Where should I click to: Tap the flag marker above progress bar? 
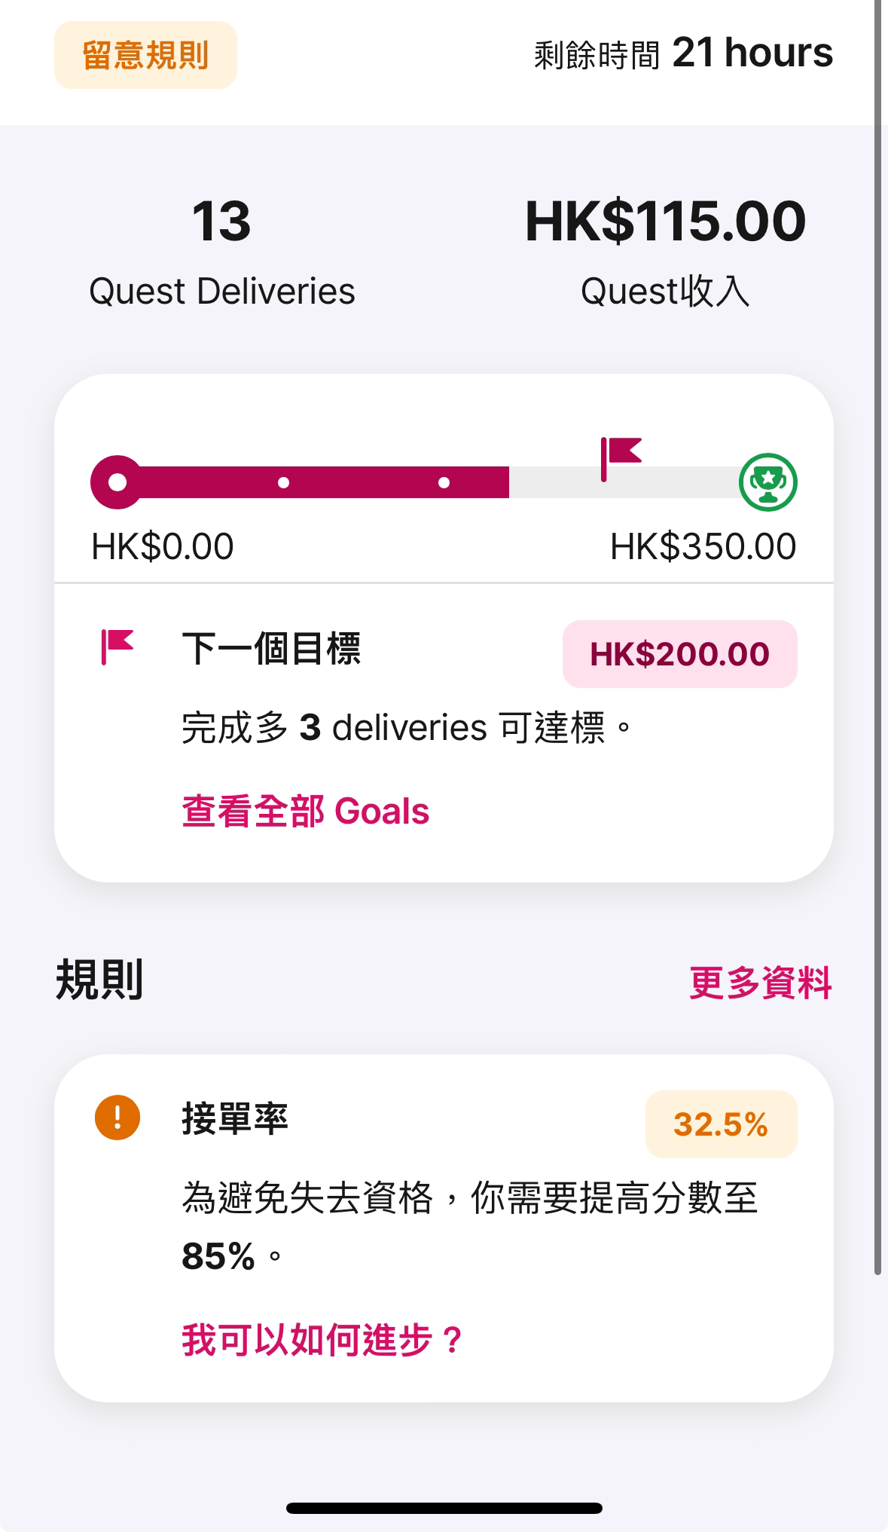[621, 458]
